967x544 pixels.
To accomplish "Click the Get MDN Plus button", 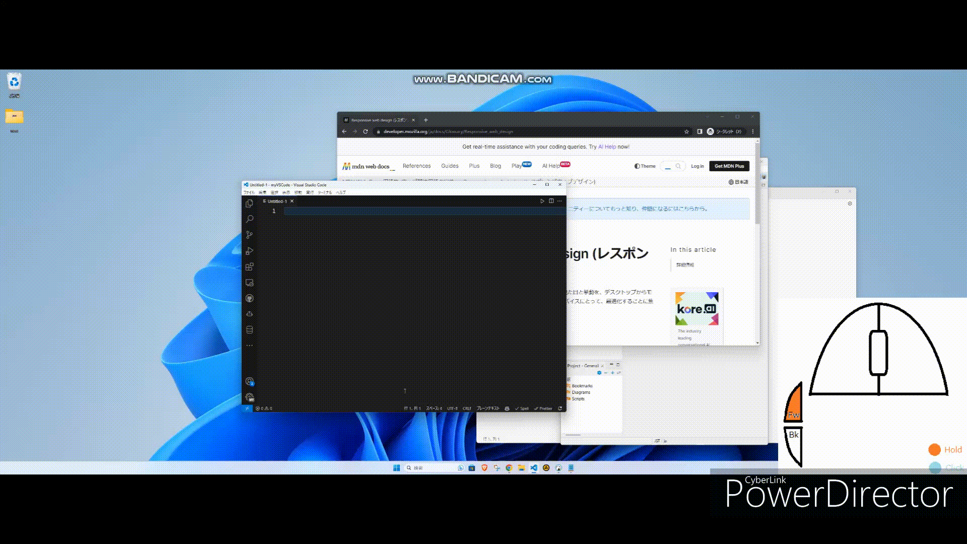I will point(729,166).
